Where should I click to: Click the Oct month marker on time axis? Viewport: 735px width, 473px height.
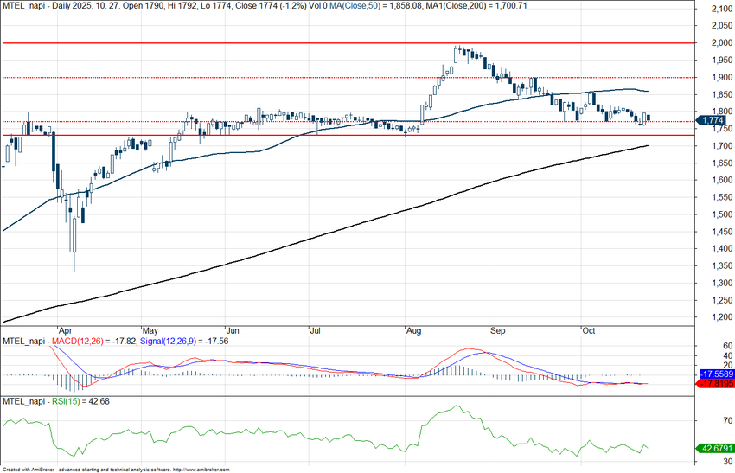(x=589, y=330)
